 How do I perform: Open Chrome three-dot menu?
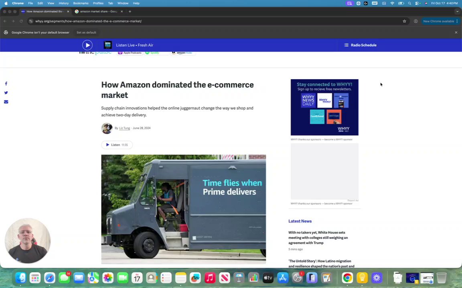[457, 21]
